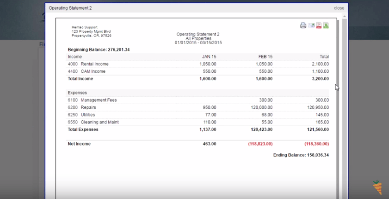Close the Operating Statement 2 dialog
The width and height of the screenshot is (389, 199).
point(339,8)
